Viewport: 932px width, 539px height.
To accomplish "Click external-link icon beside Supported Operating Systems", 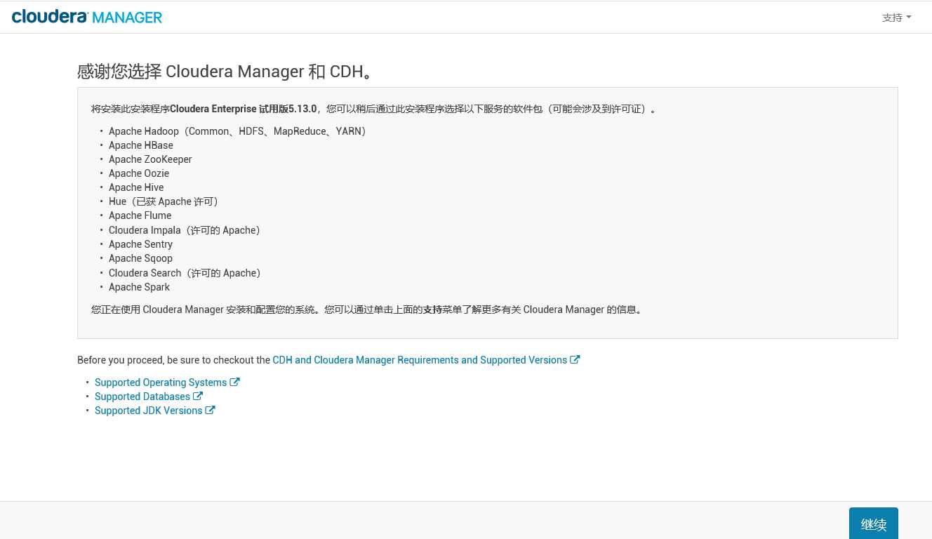I will [x=234, y=382].
